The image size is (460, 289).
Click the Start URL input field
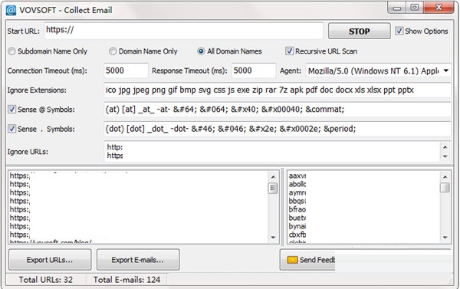(x=184, y=31)
